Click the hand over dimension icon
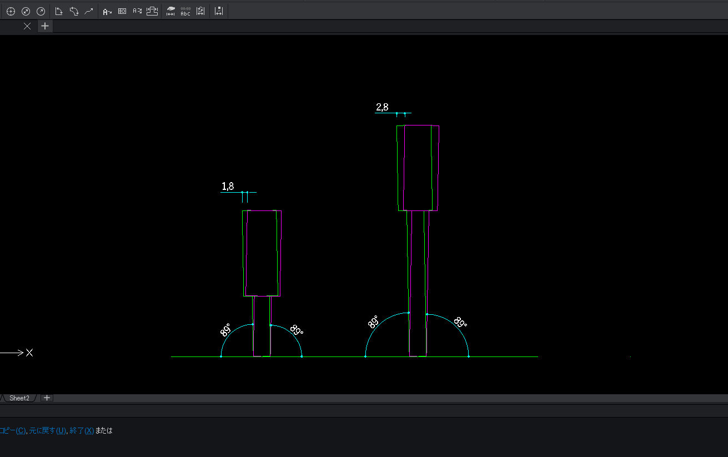 [170, 11]
